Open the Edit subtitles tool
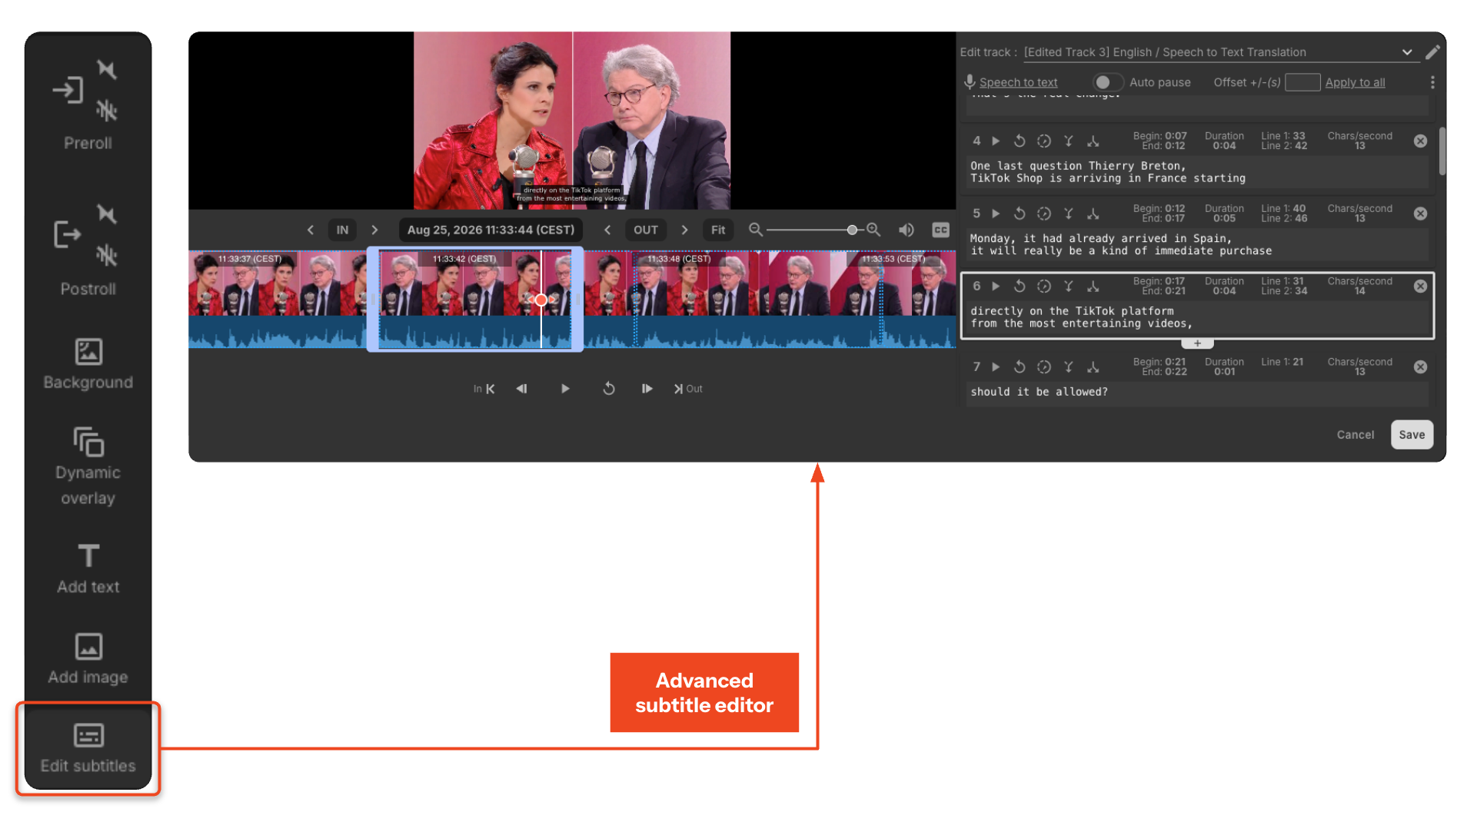The image size is (1467, 822). pyautogui.click(x=88, y=748)
